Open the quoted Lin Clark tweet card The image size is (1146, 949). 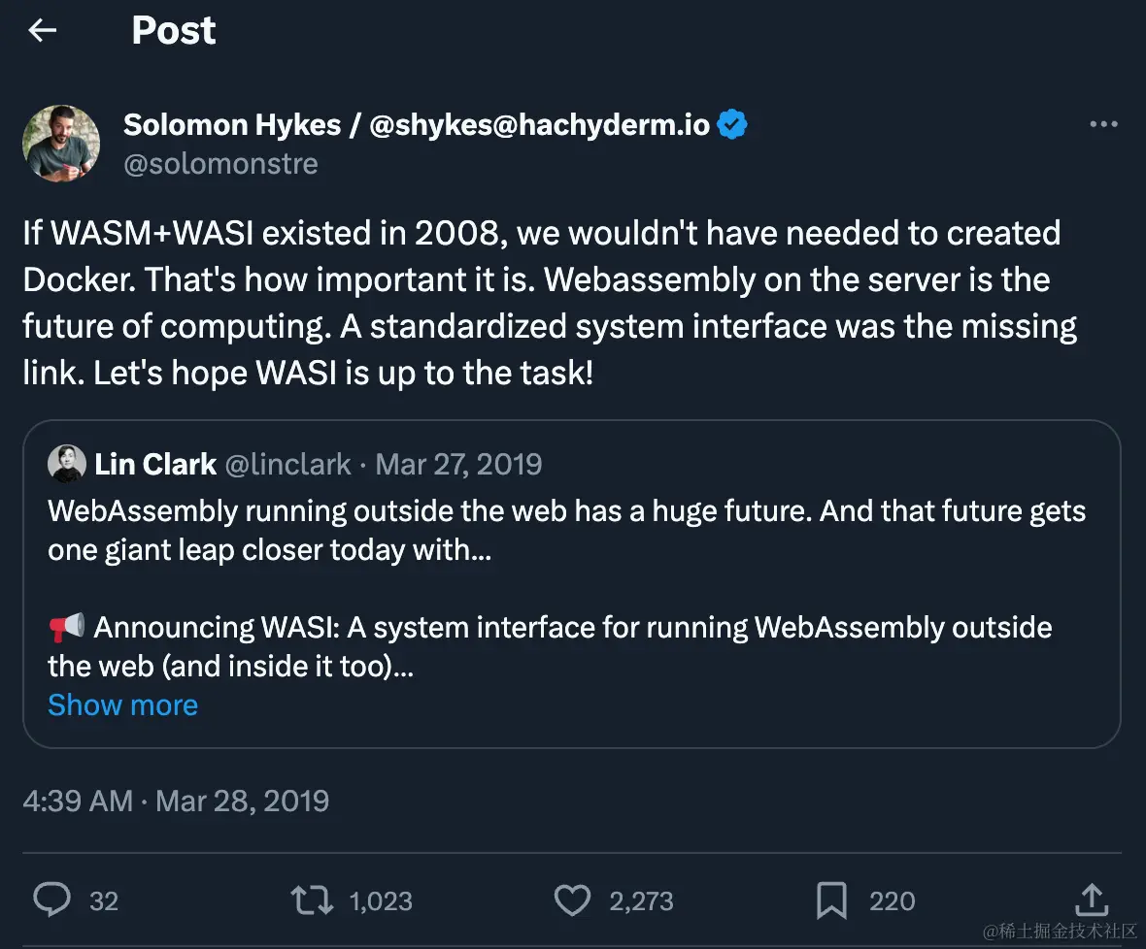[573, 582]
